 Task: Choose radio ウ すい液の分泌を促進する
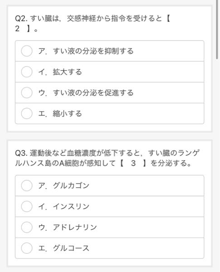click(x=27, y=92)
